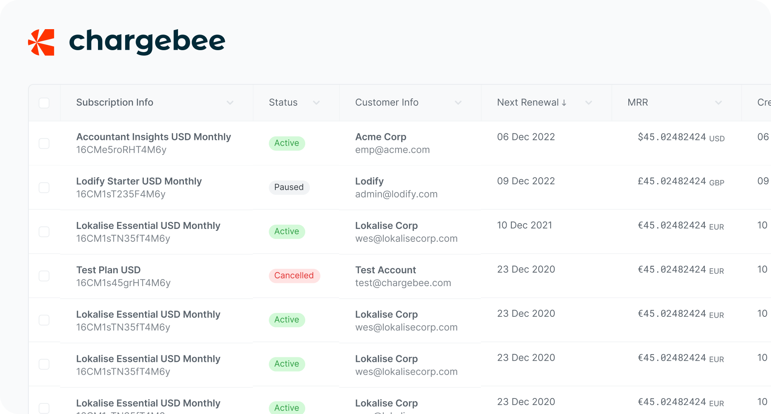Open Acme Corp customer
The width and height of the screenshot is (771, 414).
point(381,137)
